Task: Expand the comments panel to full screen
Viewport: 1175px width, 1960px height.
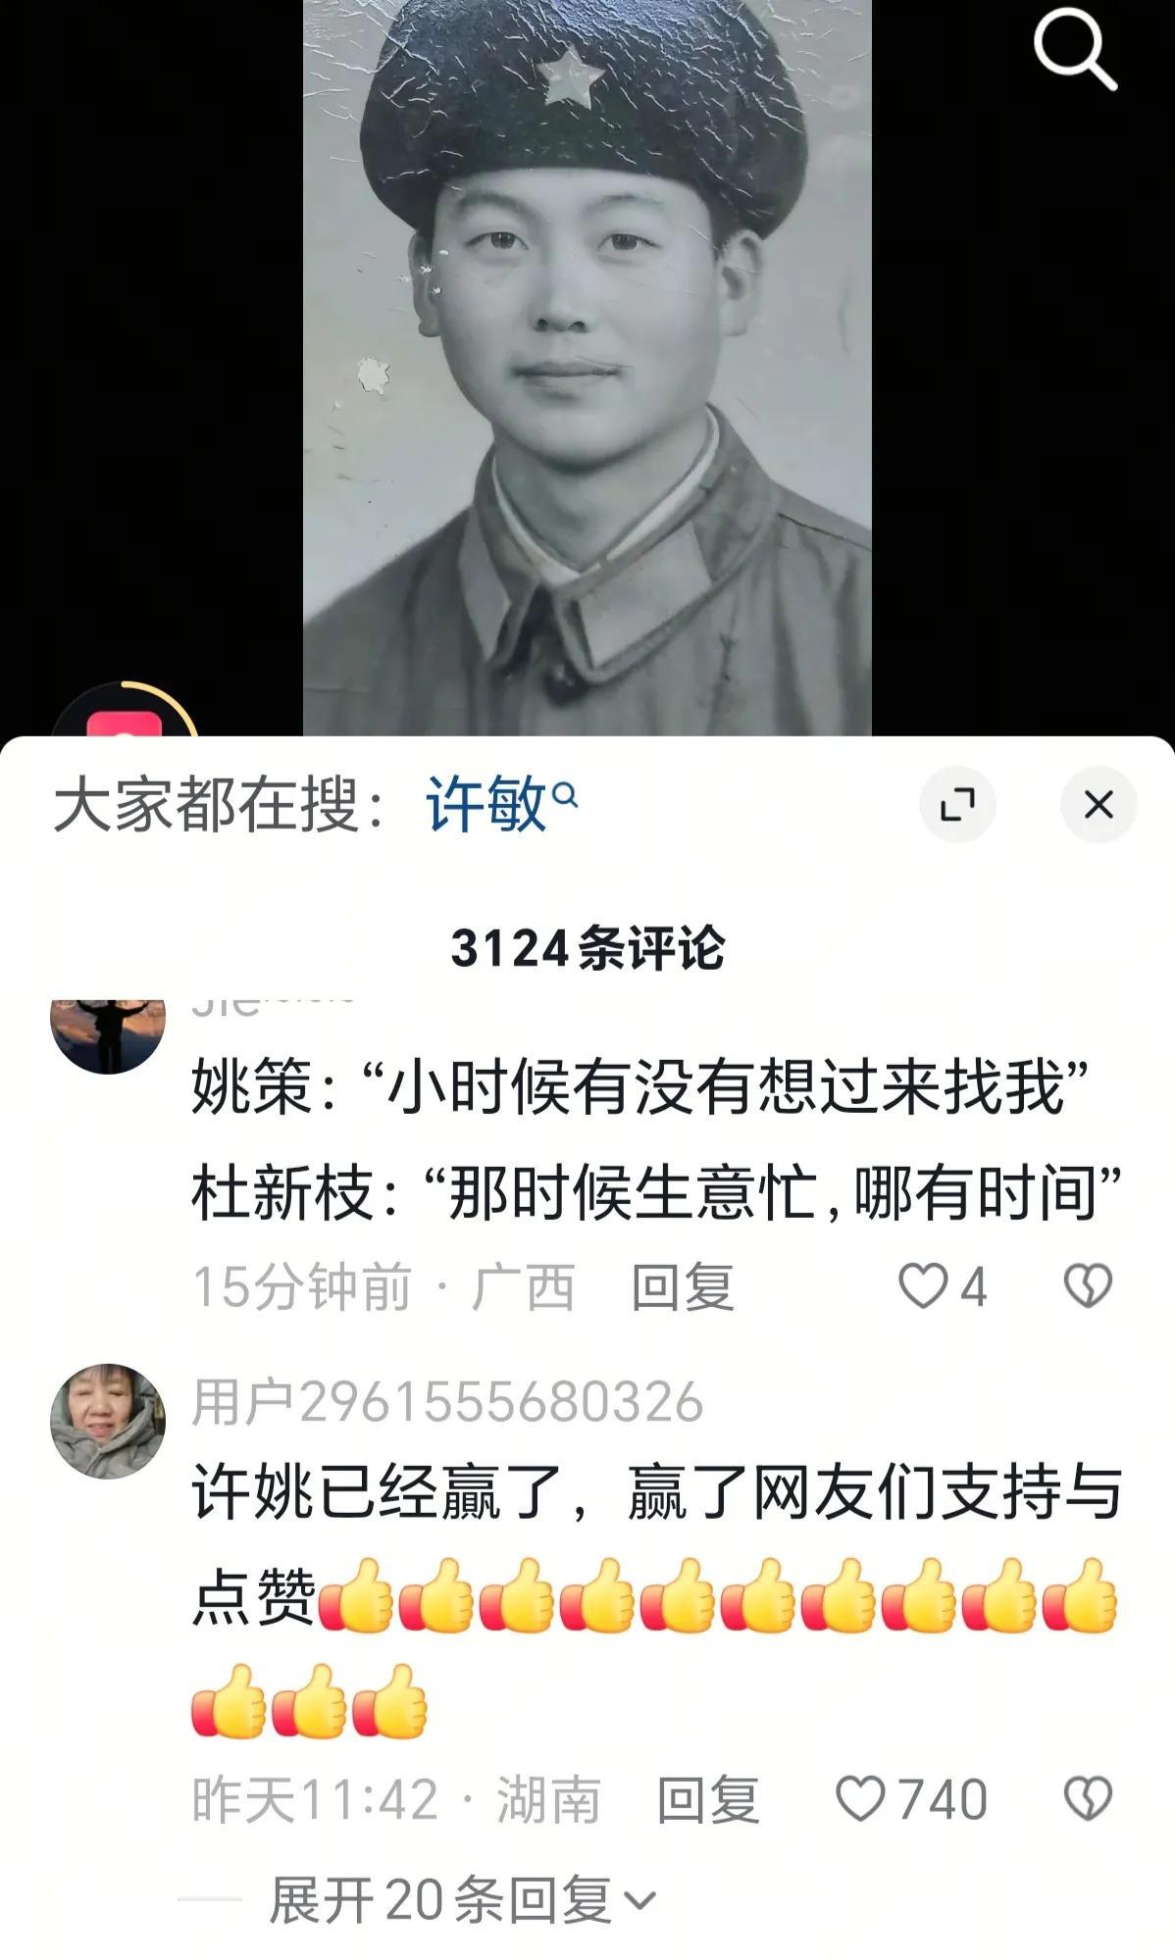Action: 957,805
